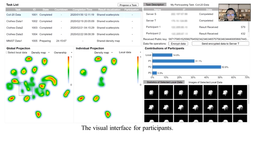
Task: Click the first thumbnail in the image grid
Action: 151,92
